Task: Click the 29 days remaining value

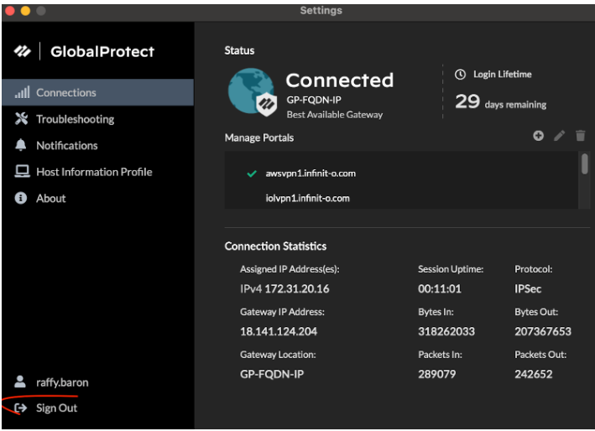Action: point(500,101)
